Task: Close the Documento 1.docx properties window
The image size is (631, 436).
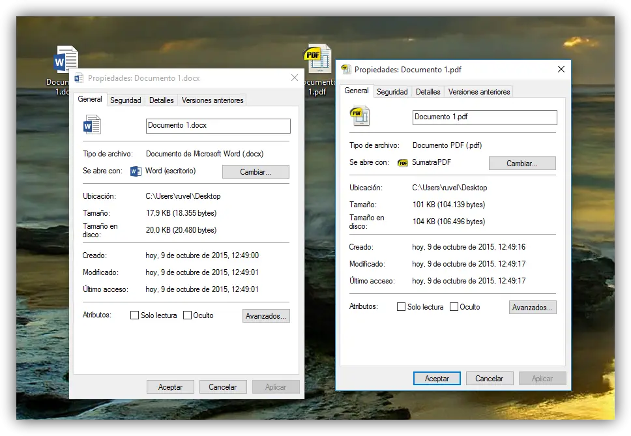Action: coord(295,78)
